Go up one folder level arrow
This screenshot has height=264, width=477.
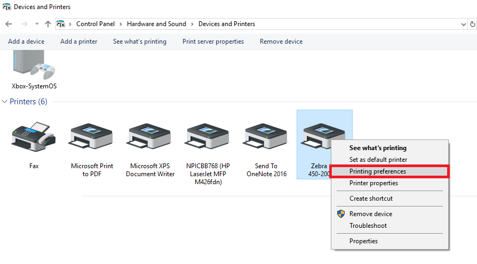point(48,24)
